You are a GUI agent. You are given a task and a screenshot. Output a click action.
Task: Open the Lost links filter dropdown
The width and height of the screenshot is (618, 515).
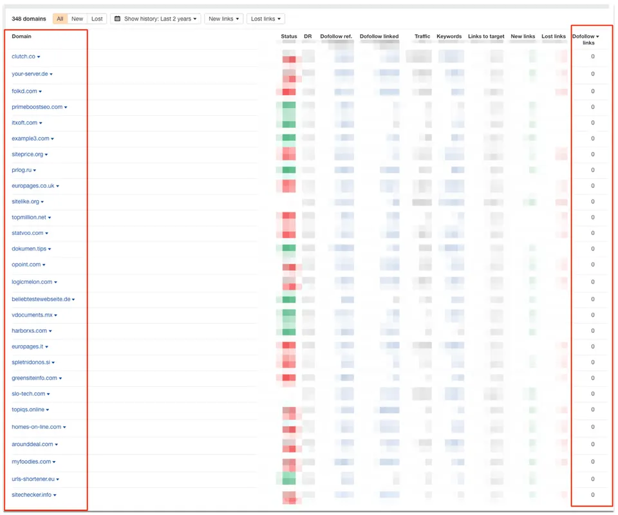click(x=266, y=19)
